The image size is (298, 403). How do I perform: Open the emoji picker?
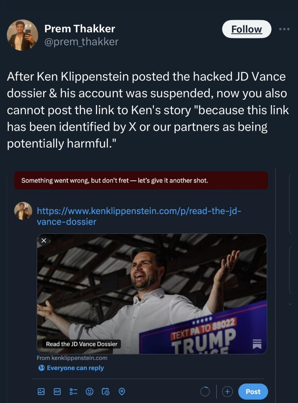coord(90,392)
